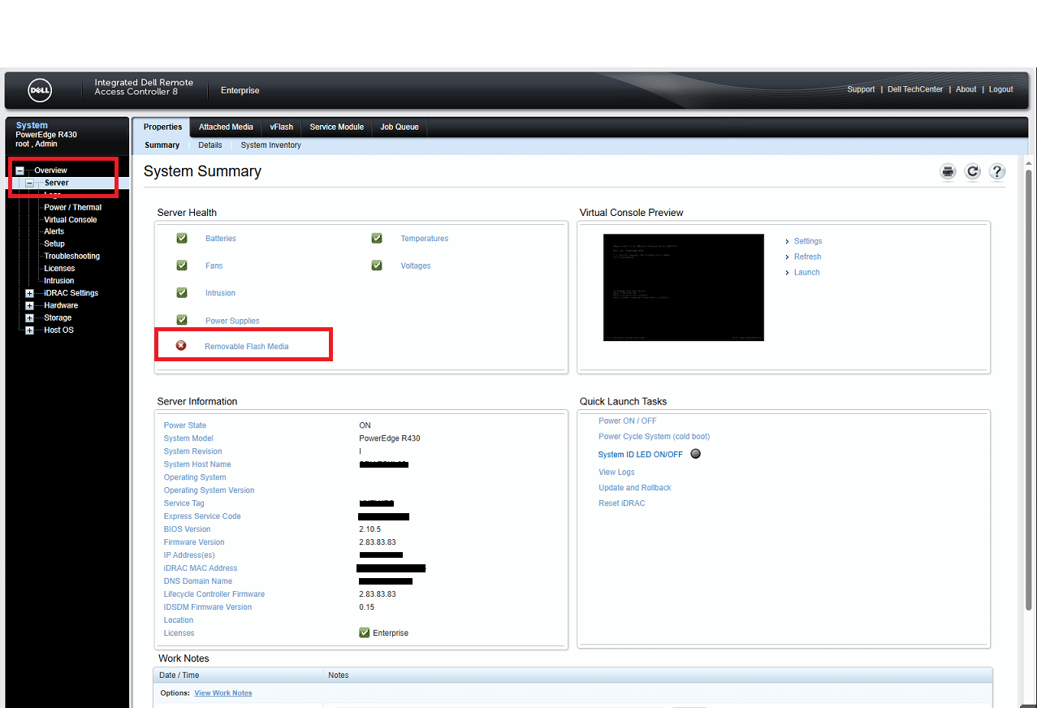Switch to the Attached Media tab

point(226,127)
